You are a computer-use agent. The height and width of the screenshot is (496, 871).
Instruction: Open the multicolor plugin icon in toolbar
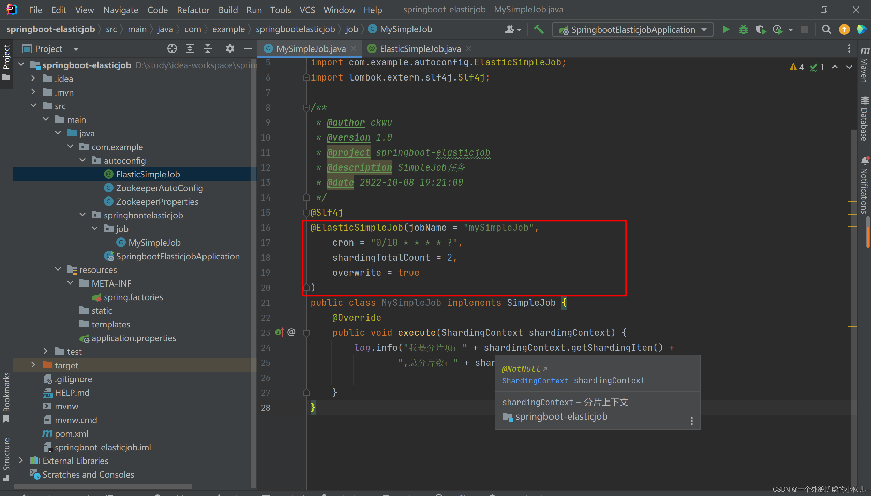[x=861, y=30]
